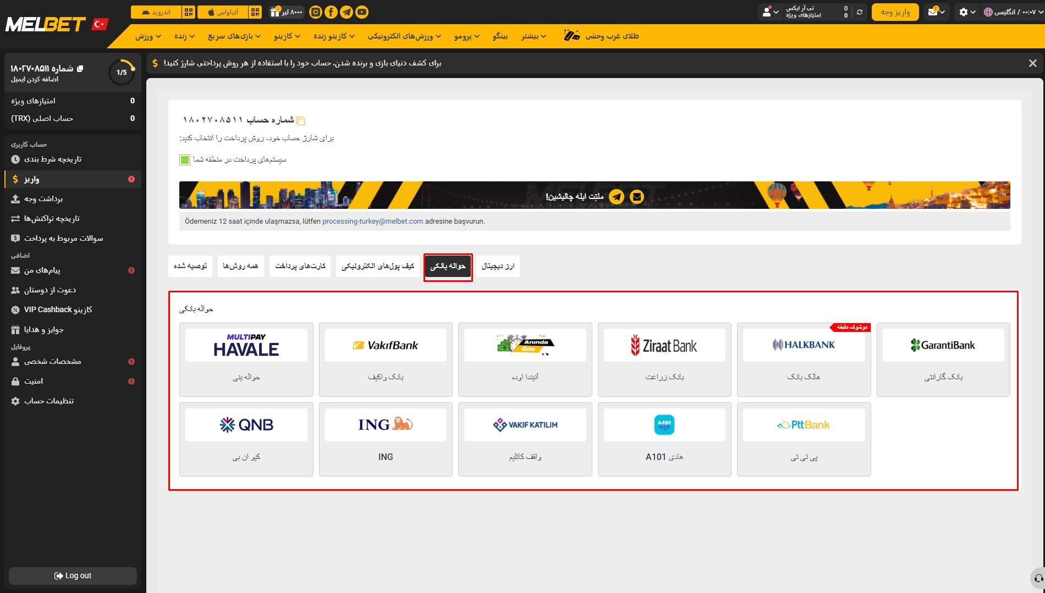The height and width of the screenshot is (593, 1045).
Task: Open VIP Cashback casino in sidebar
Action: click(72, 310)
